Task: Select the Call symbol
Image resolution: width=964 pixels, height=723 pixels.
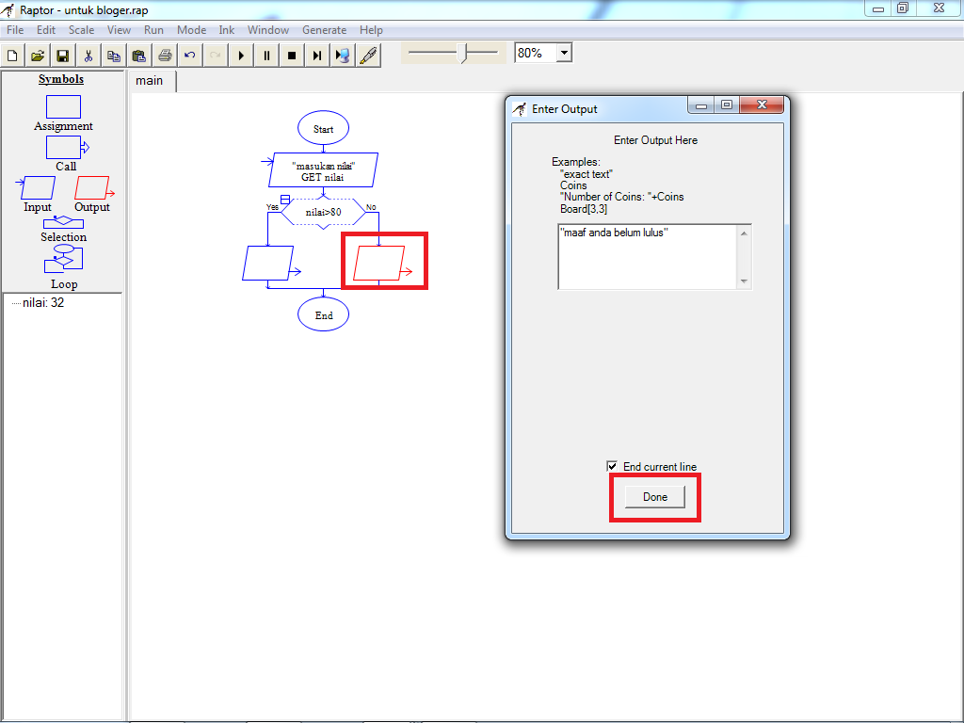Action: [63, 146]
